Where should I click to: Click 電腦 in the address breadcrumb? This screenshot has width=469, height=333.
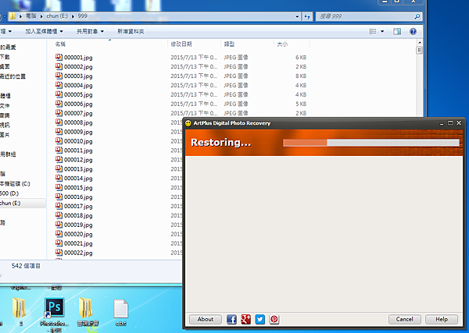[30, 16]
